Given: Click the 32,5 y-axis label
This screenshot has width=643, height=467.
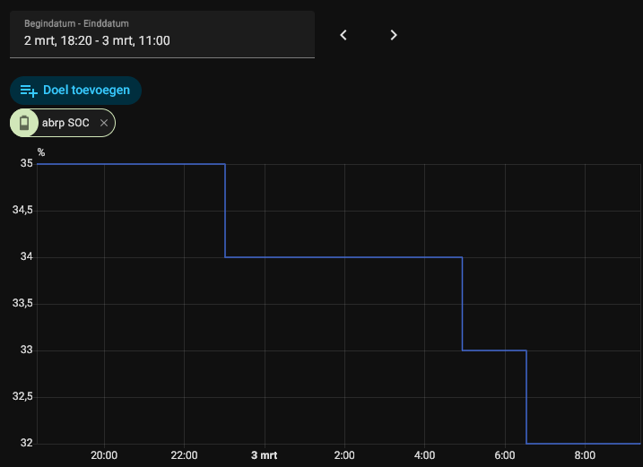Looking at the screenshot, I should [22, 396].
